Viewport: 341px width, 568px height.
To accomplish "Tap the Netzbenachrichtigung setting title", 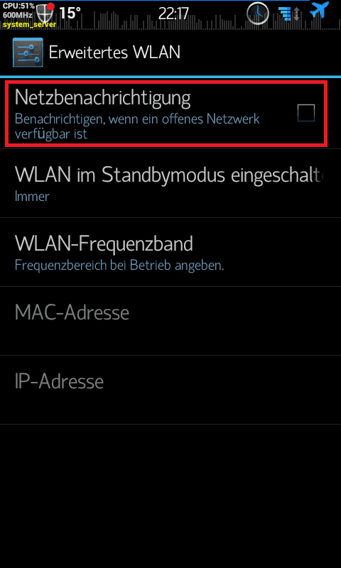I will click(102, 97).
